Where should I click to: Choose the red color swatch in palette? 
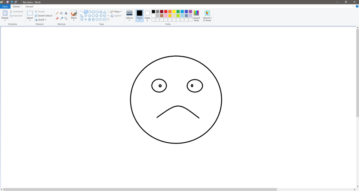[x=166, y=12]
